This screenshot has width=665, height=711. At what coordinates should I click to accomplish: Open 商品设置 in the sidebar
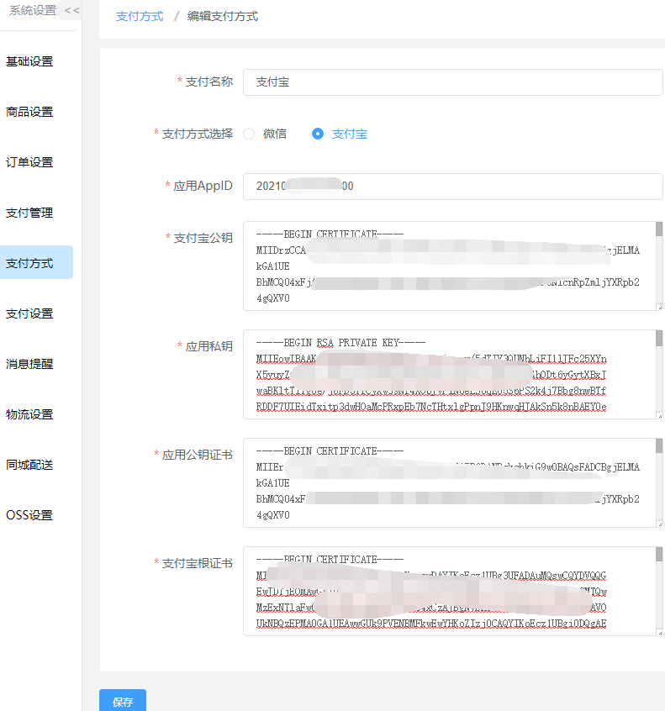29,112
